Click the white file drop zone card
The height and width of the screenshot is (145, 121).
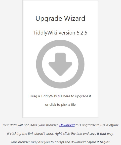pyautogui.click(x=60, y=59)
